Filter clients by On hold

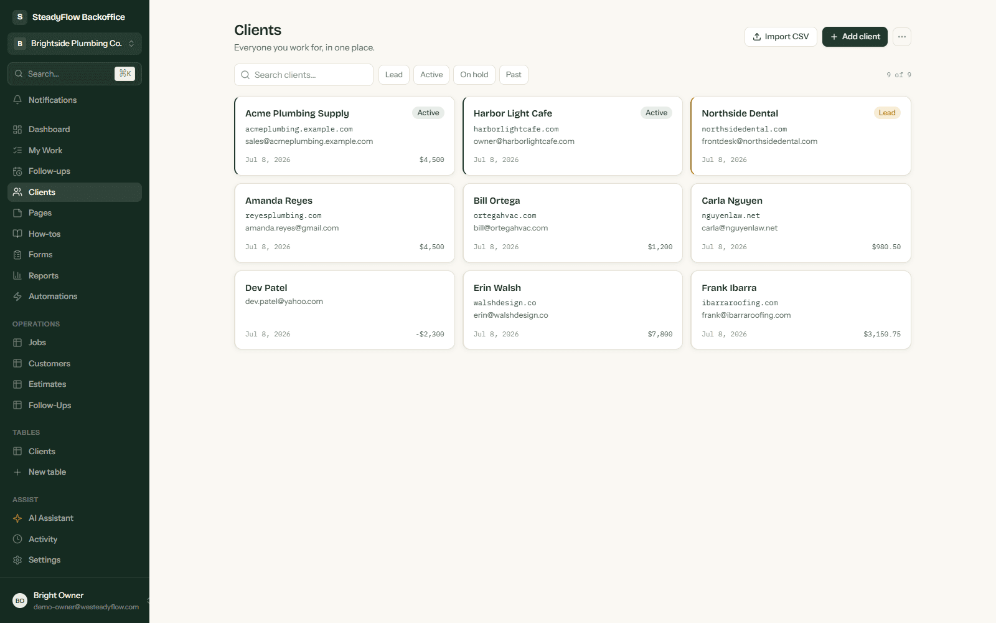point(474,75)
